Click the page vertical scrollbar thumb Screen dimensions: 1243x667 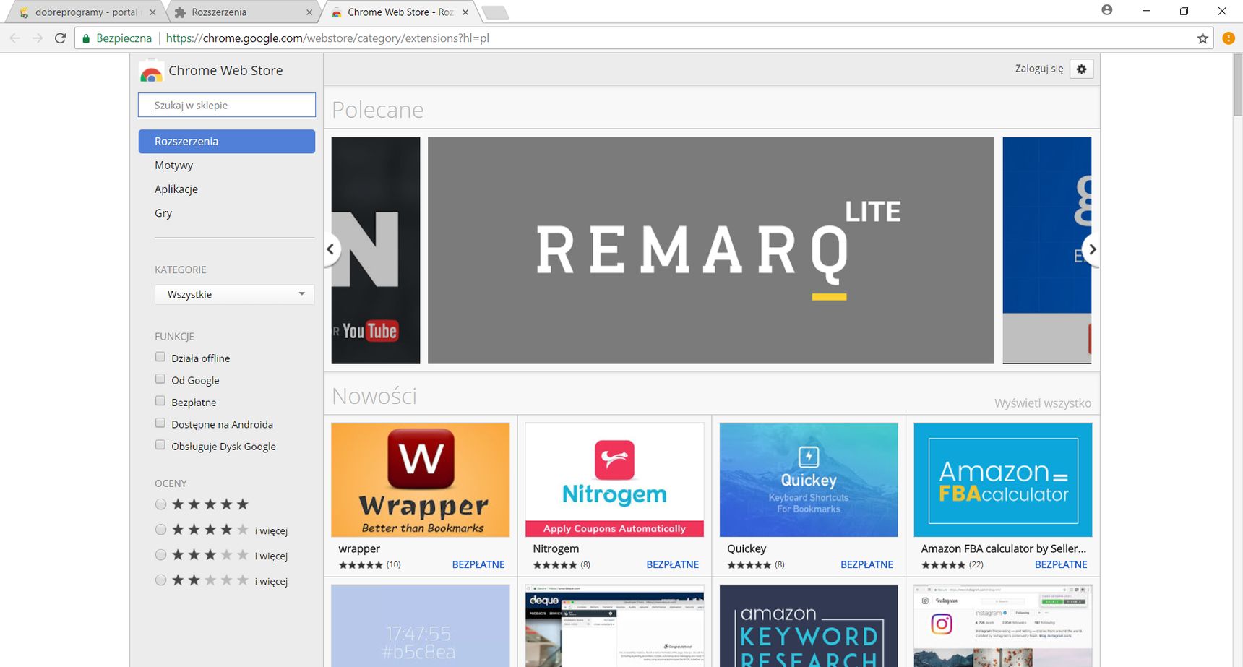(1237, 85)
